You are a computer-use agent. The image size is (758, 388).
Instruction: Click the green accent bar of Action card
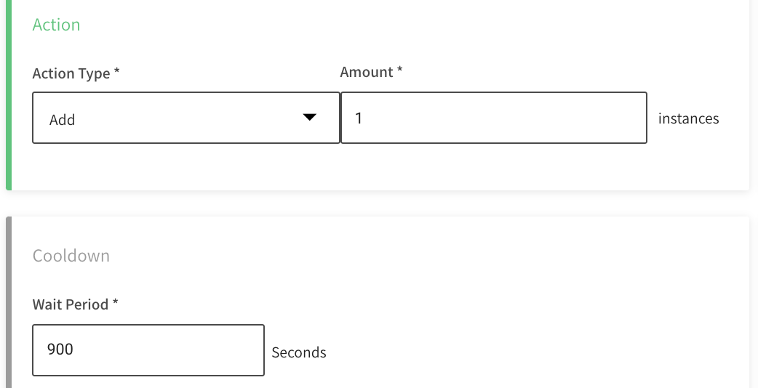point(9,94)
